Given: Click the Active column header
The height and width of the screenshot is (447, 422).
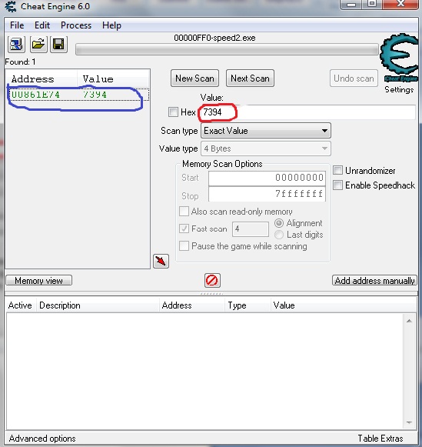Looking at the screenshot, I should [x=21, y=305].
